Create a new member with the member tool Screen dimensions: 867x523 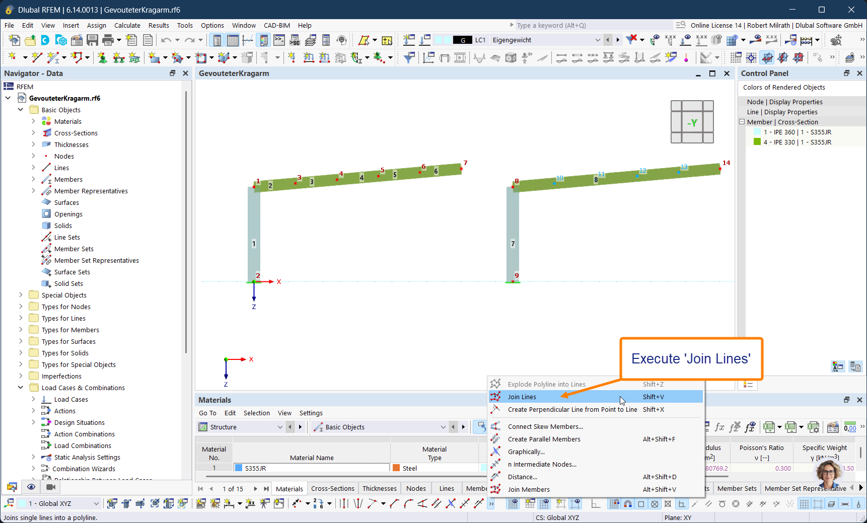click(x=52, y=58)
